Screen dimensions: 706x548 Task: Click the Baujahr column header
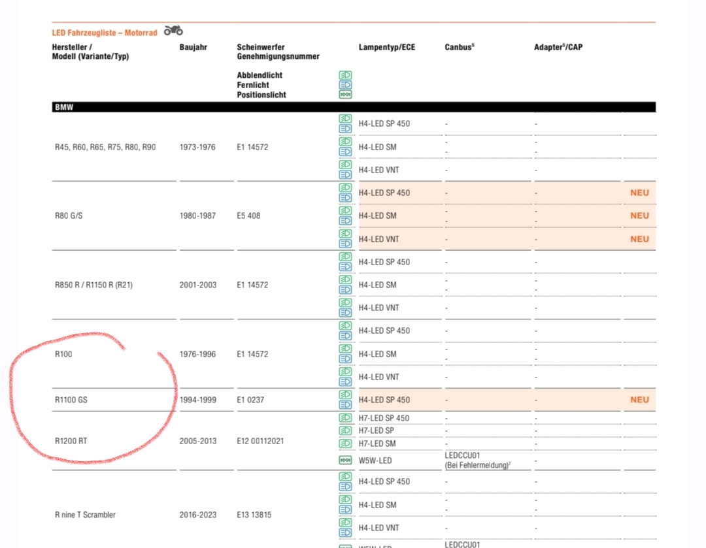tap(193, 48)
